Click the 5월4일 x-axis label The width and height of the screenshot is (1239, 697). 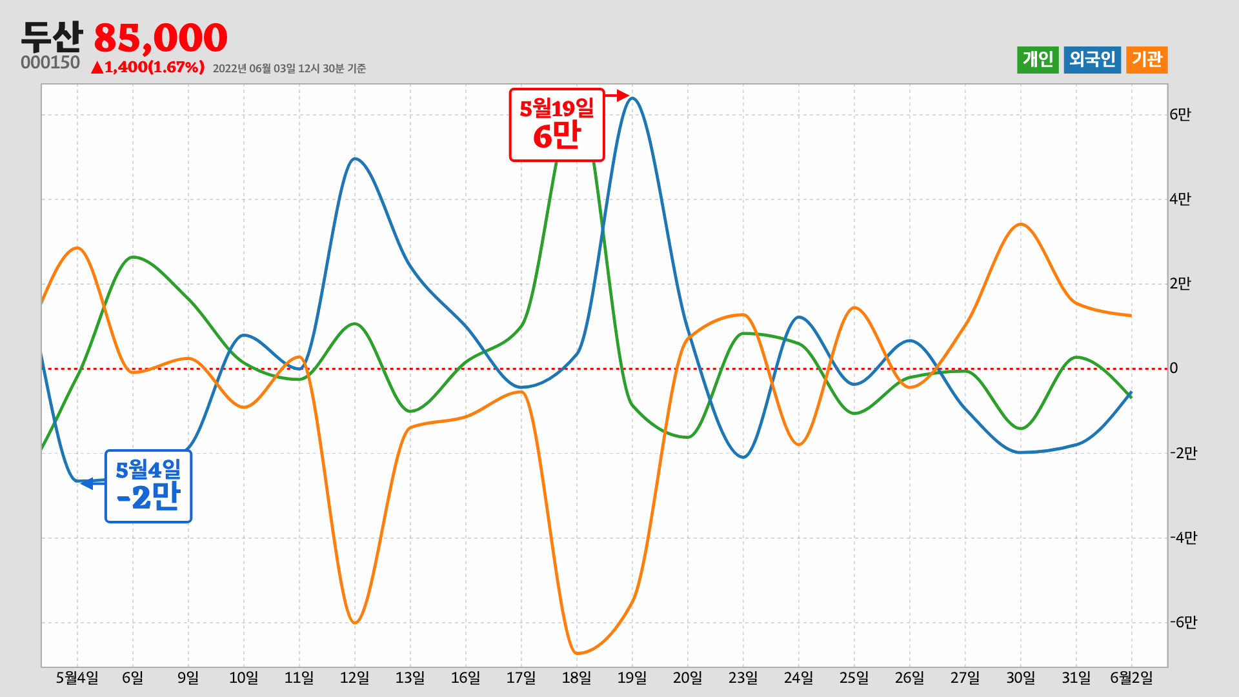coord(77,678)
